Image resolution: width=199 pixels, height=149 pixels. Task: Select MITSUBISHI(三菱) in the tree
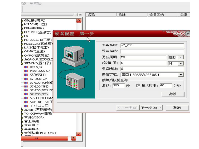click(x=38, y=40)
